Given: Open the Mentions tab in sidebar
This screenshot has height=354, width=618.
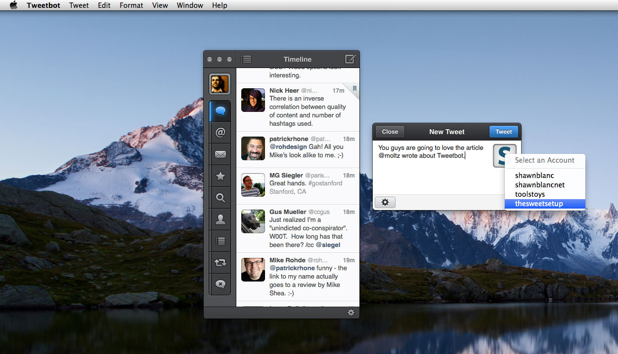Looking at the screenshot, I should (221, 133).
